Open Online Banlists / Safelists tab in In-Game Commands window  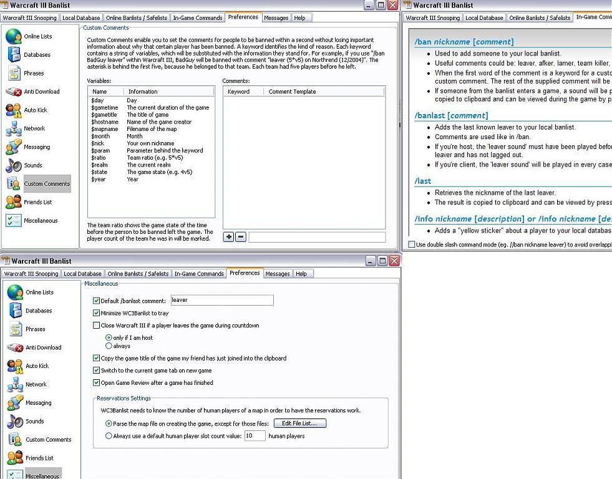[x=540, y=18]
